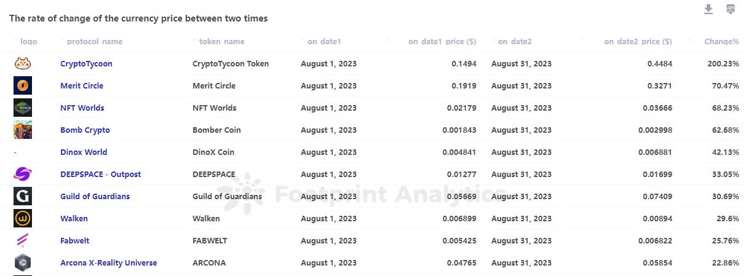Click the DEEPSPACE purple planet logo
The width and height of the screenshot is (746, 276).
(23, 174)
